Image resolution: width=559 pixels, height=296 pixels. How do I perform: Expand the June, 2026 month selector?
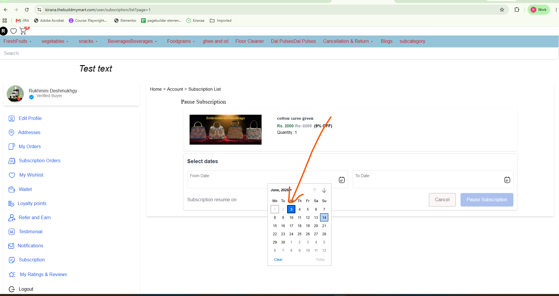click(281, 190)
